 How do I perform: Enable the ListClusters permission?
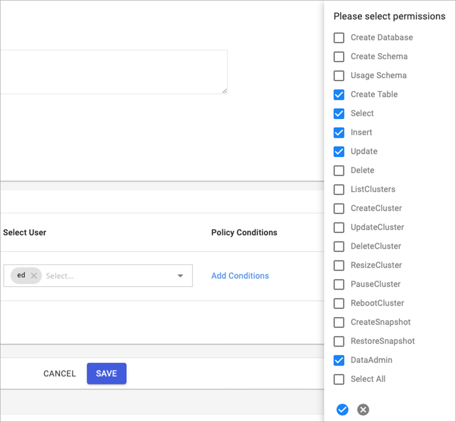339,189
